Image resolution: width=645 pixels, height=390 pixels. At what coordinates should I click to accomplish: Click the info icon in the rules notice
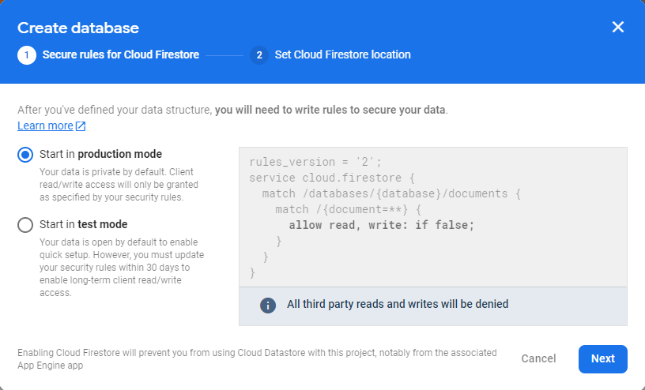pos(268,306)
